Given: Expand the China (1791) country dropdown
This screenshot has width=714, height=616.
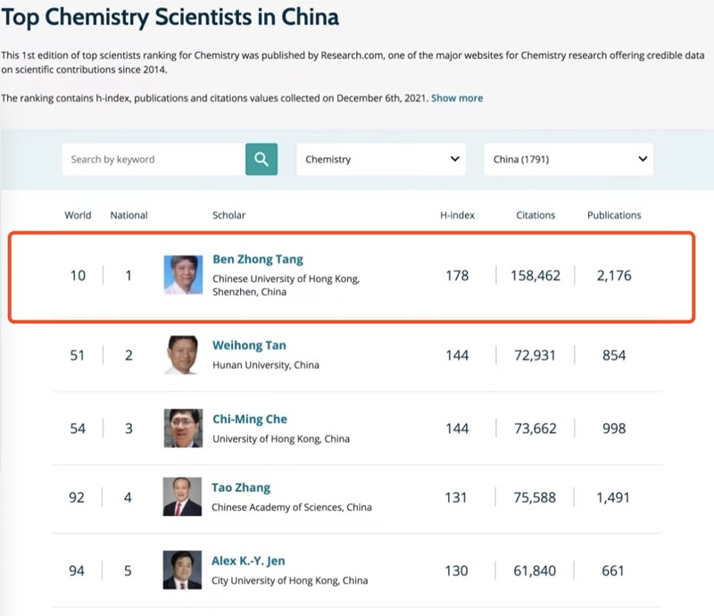Looking at the screenshot, I should [x=569, y=160].
